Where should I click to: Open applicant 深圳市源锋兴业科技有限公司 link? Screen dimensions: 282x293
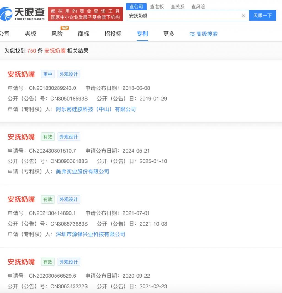(90, 234)
